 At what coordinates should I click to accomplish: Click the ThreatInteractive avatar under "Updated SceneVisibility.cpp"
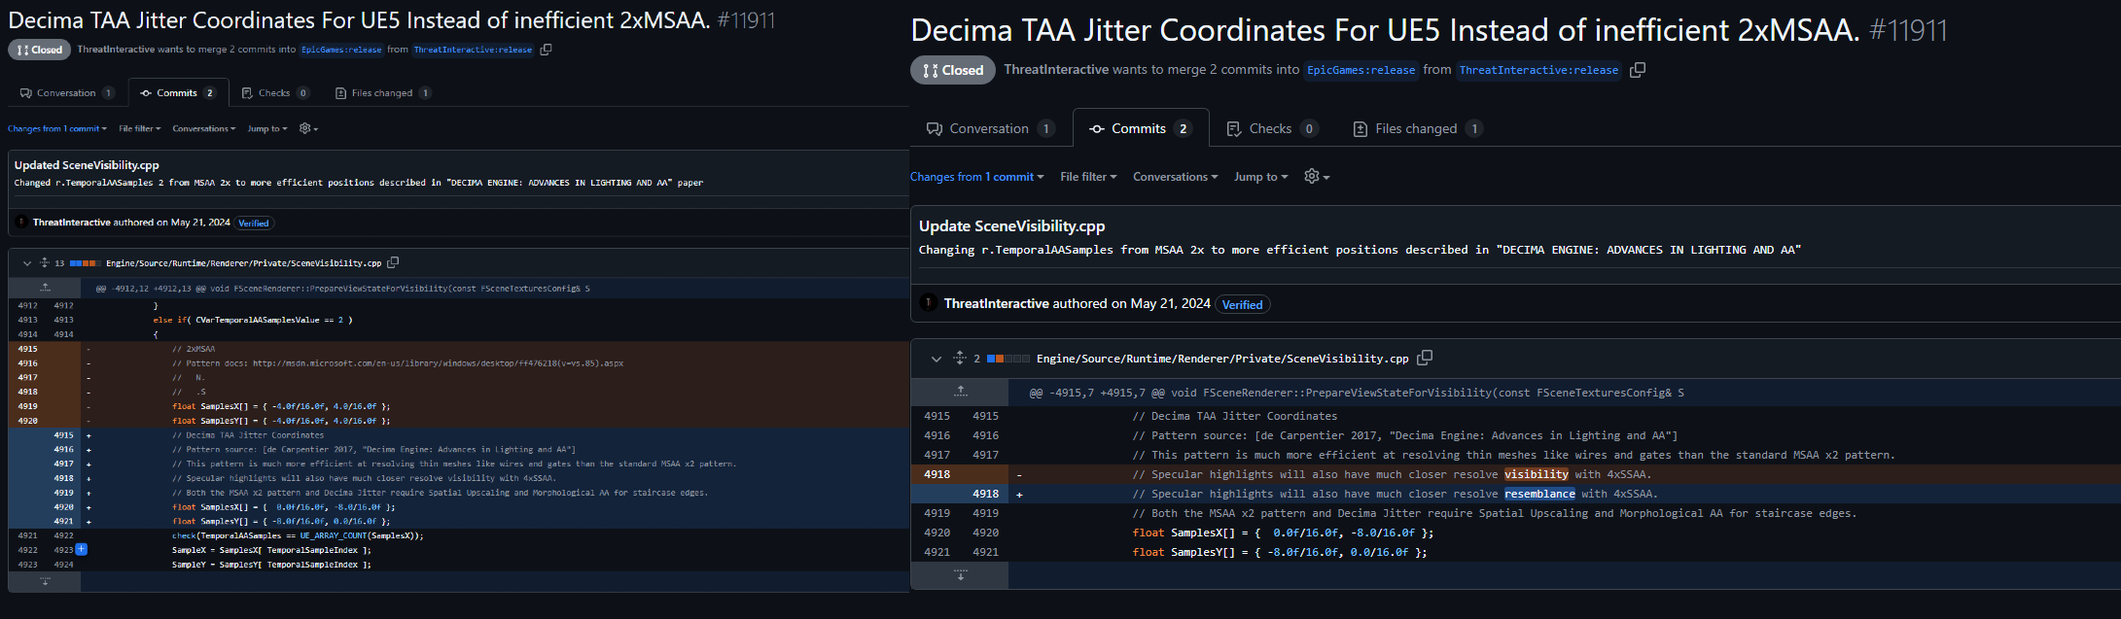[21, 223]
